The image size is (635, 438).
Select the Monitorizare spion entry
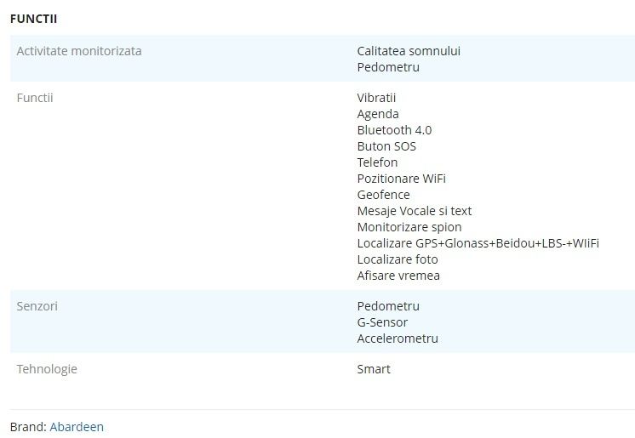tap(409, 227)
